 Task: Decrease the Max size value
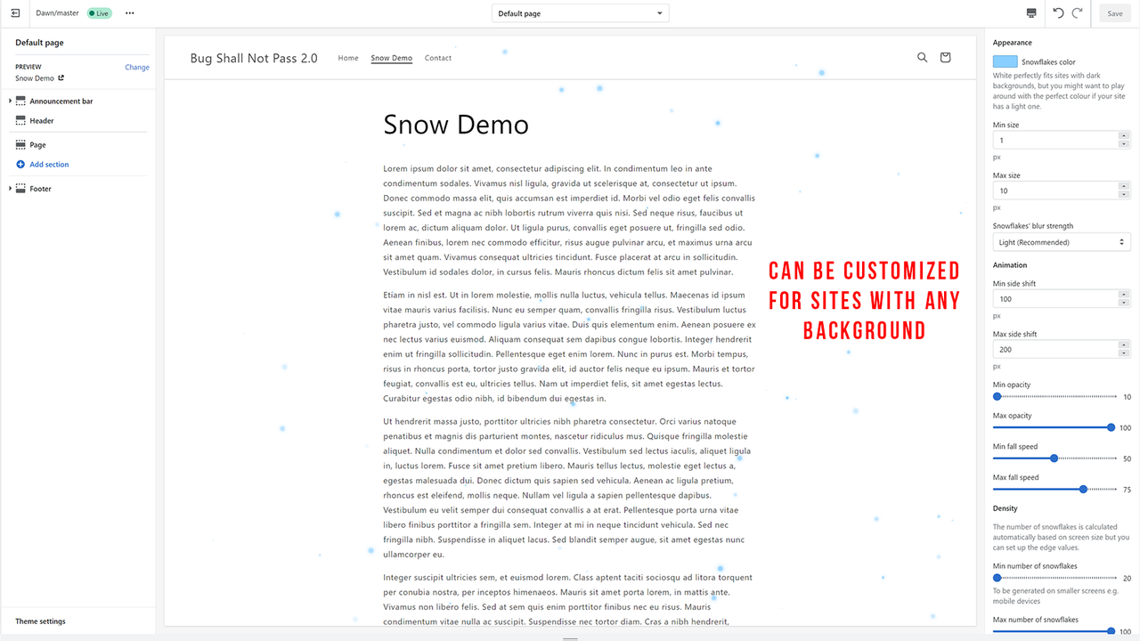pos(1124,194)
